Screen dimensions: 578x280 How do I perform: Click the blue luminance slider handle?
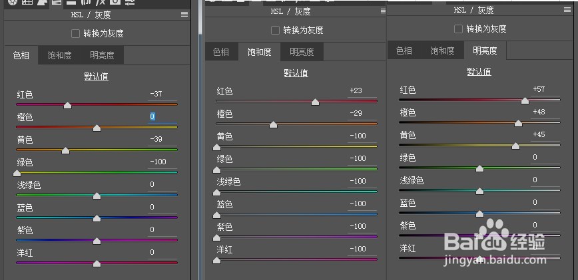click(479, 213)
